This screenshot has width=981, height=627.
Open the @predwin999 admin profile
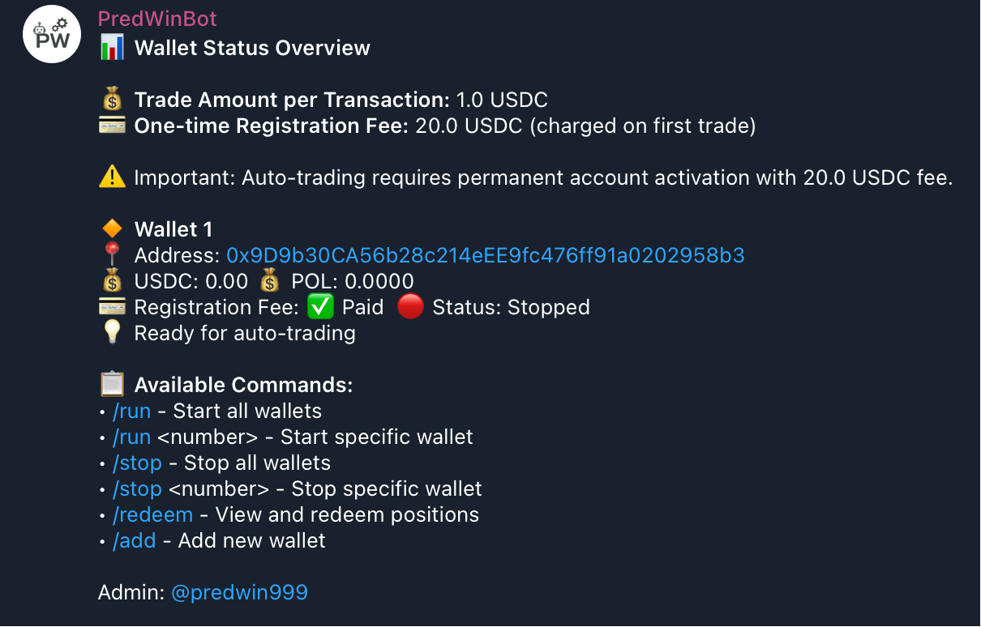point(239,592)
